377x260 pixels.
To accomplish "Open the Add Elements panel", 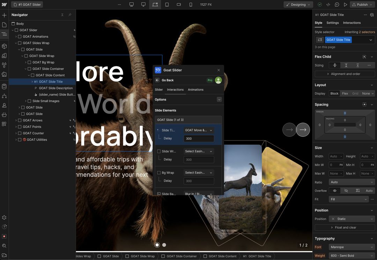I will (4, 15).
